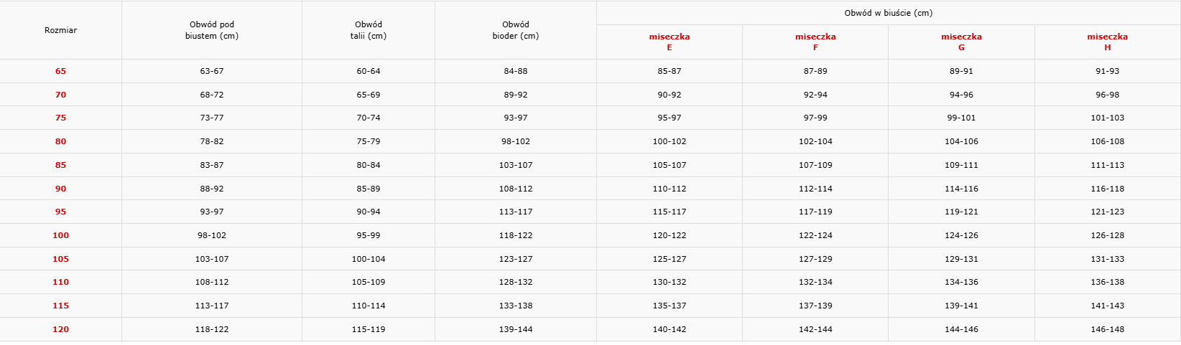Click size 120 row label

pyautogui.click(x=60, y=329)
